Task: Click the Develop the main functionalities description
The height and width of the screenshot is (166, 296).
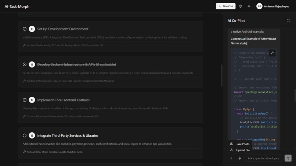Action: 95,108
